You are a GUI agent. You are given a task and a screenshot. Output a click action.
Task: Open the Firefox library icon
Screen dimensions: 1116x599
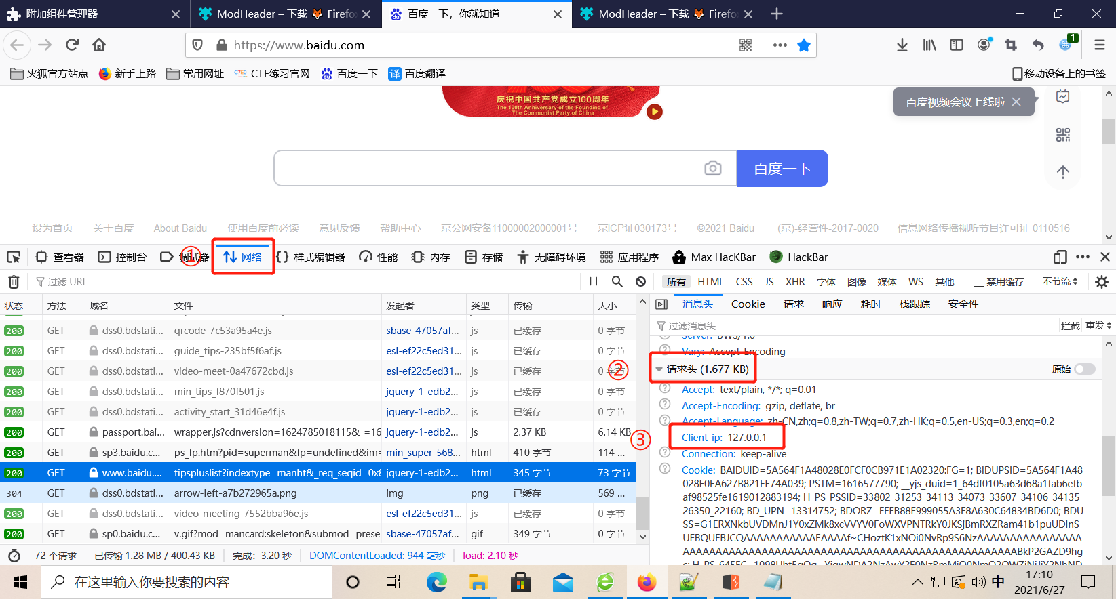[929, 45]
